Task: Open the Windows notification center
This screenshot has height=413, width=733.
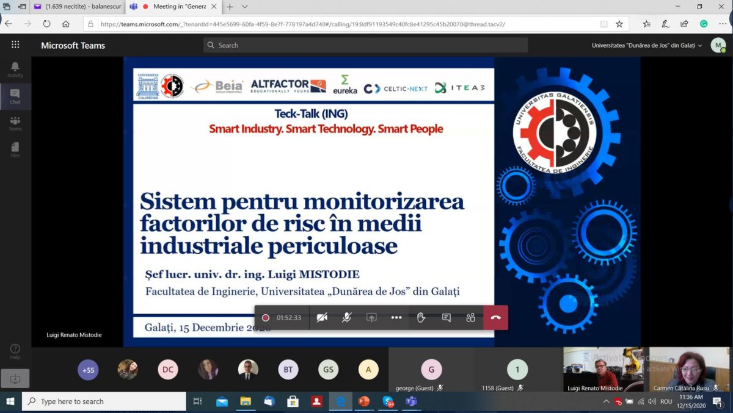Action: (x=719, y=401)
